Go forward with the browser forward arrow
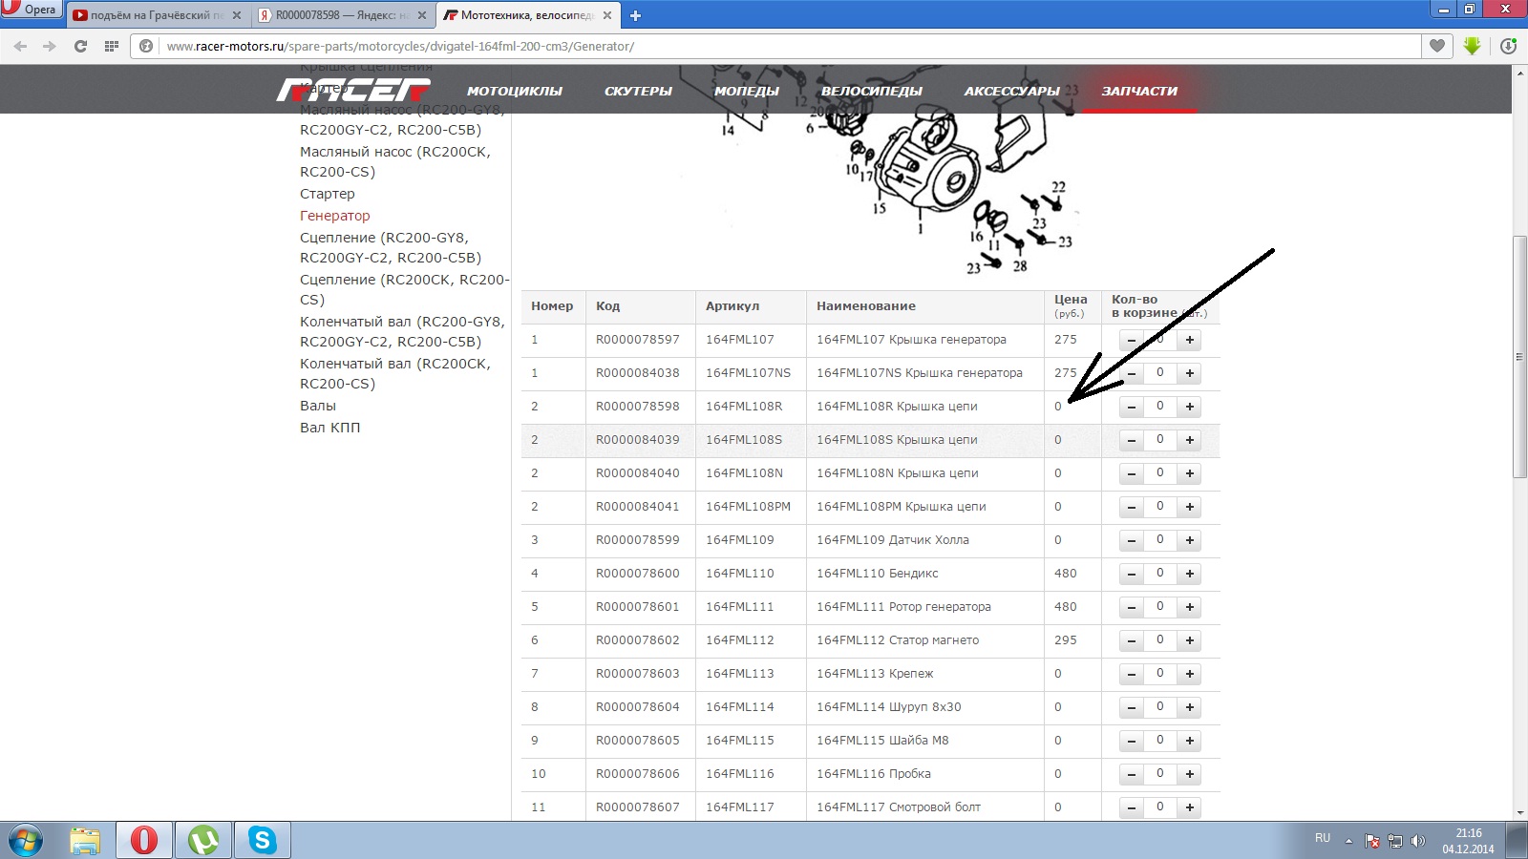This screenshot has width=1528, height=859. 50,46
